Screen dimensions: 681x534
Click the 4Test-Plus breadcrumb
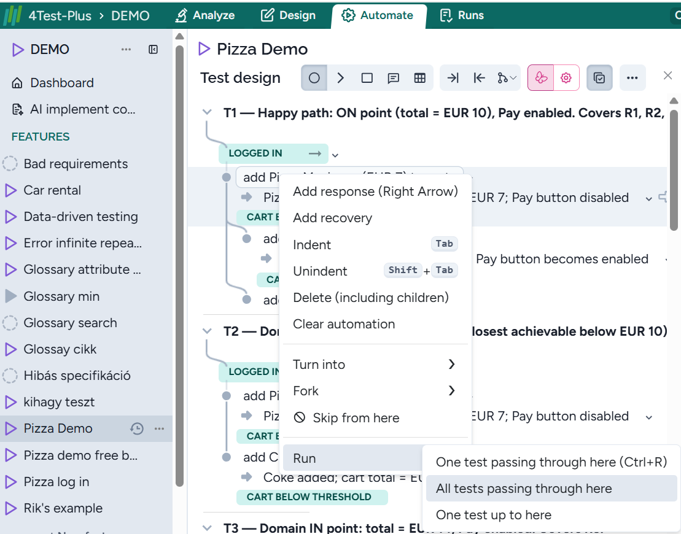coord(60,16)
